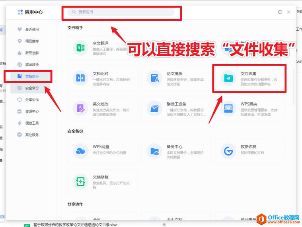302x227 pixels.
Task: Click the 文档助手 section heading
Action: [x=75, y=28]
